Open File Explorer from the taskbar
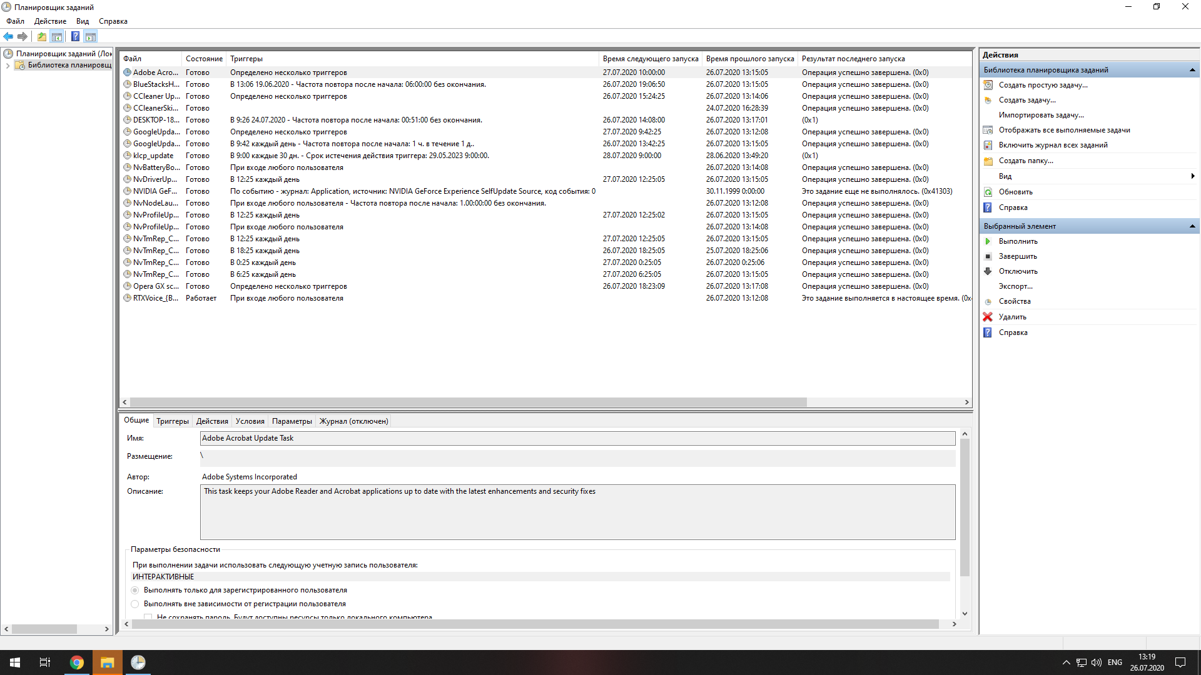Screen dimensions: 1201x675 (x=108, y=662)
